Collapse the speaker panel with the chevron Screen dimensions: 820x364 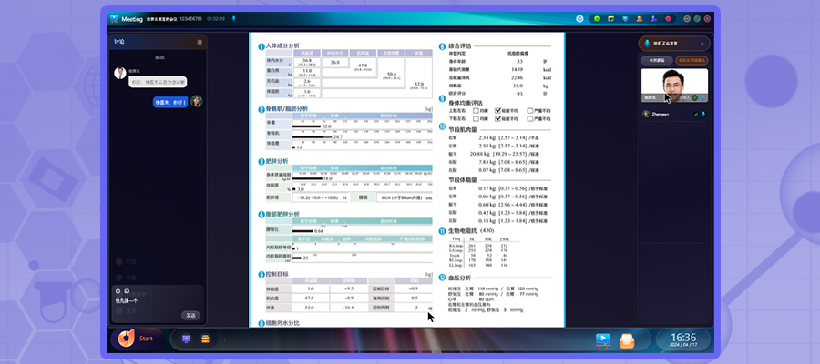tap(703, 43)
